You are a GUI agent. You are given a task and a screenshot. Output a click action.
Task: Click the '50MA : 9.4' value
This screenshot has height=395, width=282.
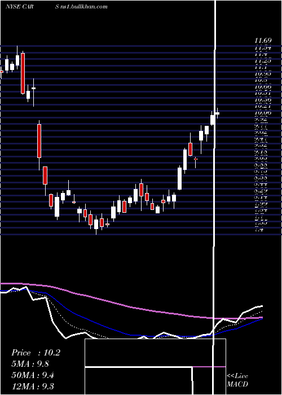(x=33, y=375)
